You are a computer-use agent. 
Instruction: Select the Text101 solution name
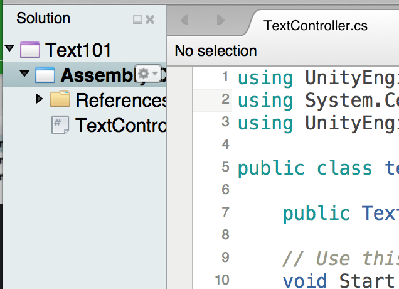point(78,50)
